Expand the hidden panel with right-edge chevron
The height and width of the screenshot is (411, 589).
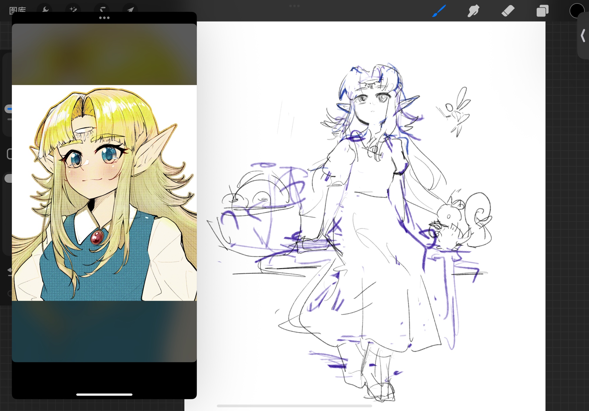(x=583, y=36)
